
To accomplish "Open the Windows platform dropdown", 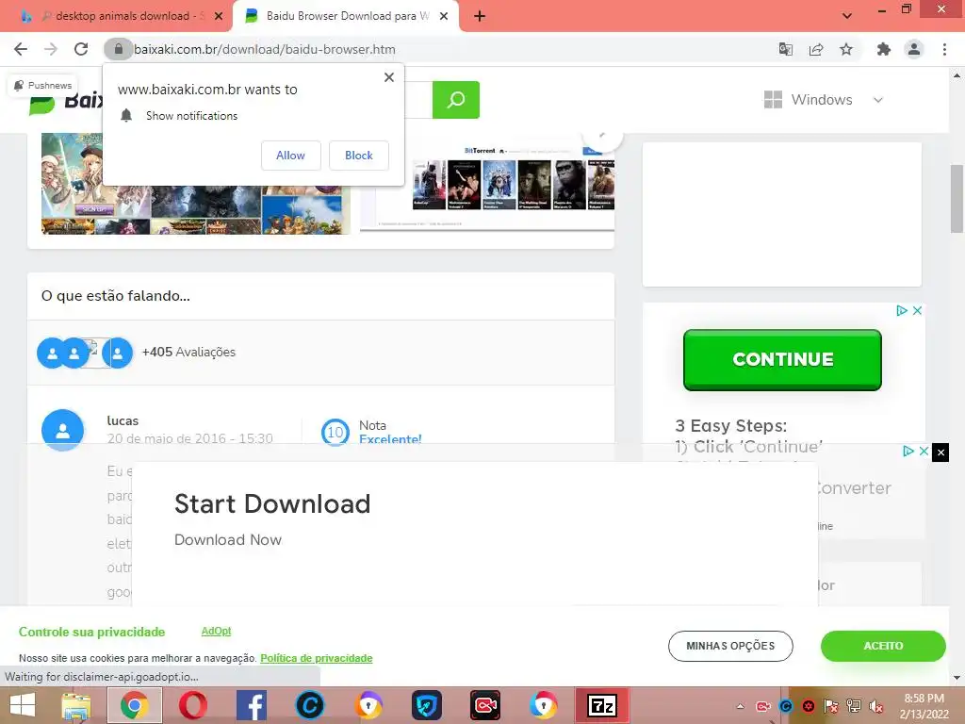I will [824, 100].
